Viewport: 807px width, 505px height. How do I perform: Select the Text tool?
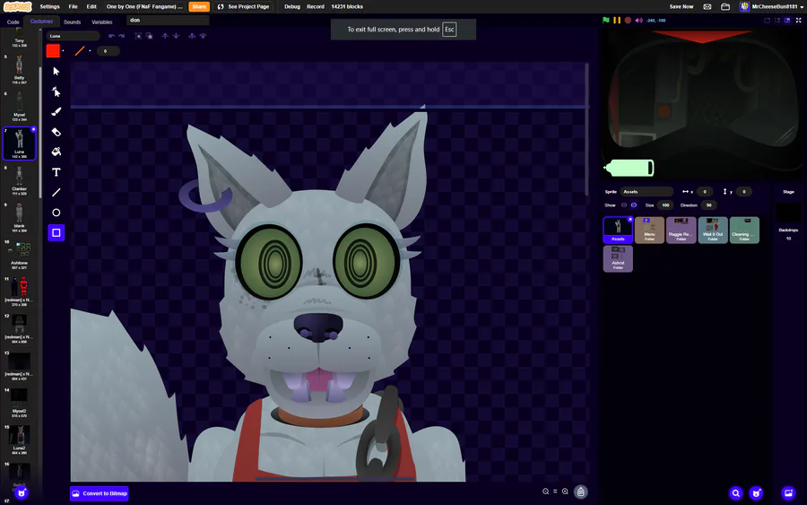pos(56,172)
